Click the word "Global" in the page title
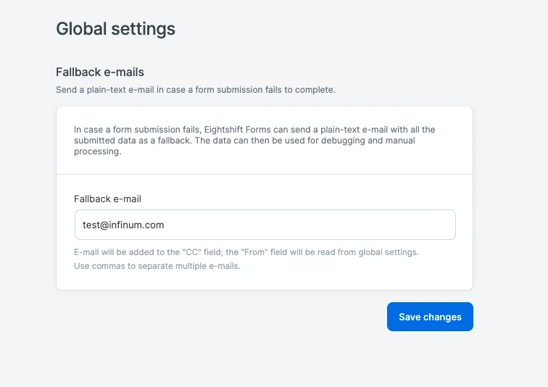This screenshot has width=548, height=387. tap(80, 29)
